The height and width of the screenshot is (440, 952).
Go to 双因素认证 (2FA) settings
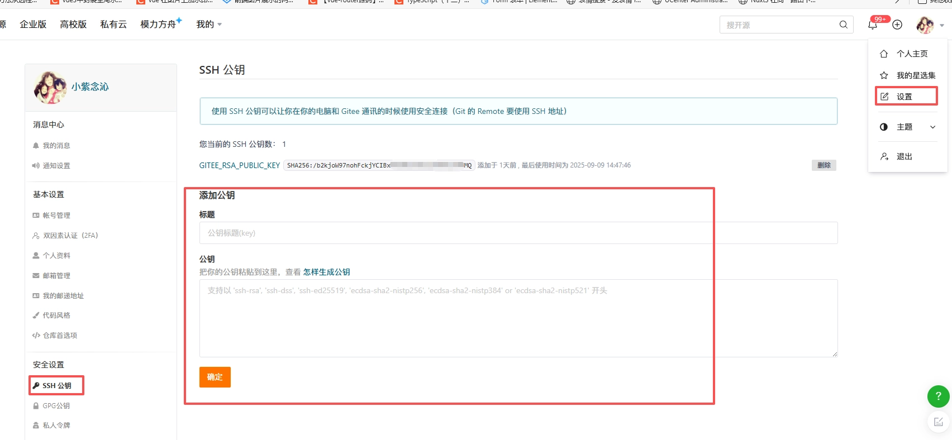(70, 236)
